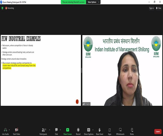Screen dimensions: 163x136
Task: Click the highlighted text 'create new industries'
Action: [x=10, y=66]
